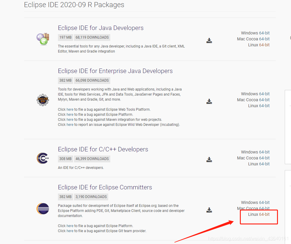Viewport: 291px width, 244px height.
Task: Click 'here' link for Eclipse Wild Web Developer issue
Action: click(70, 124)
